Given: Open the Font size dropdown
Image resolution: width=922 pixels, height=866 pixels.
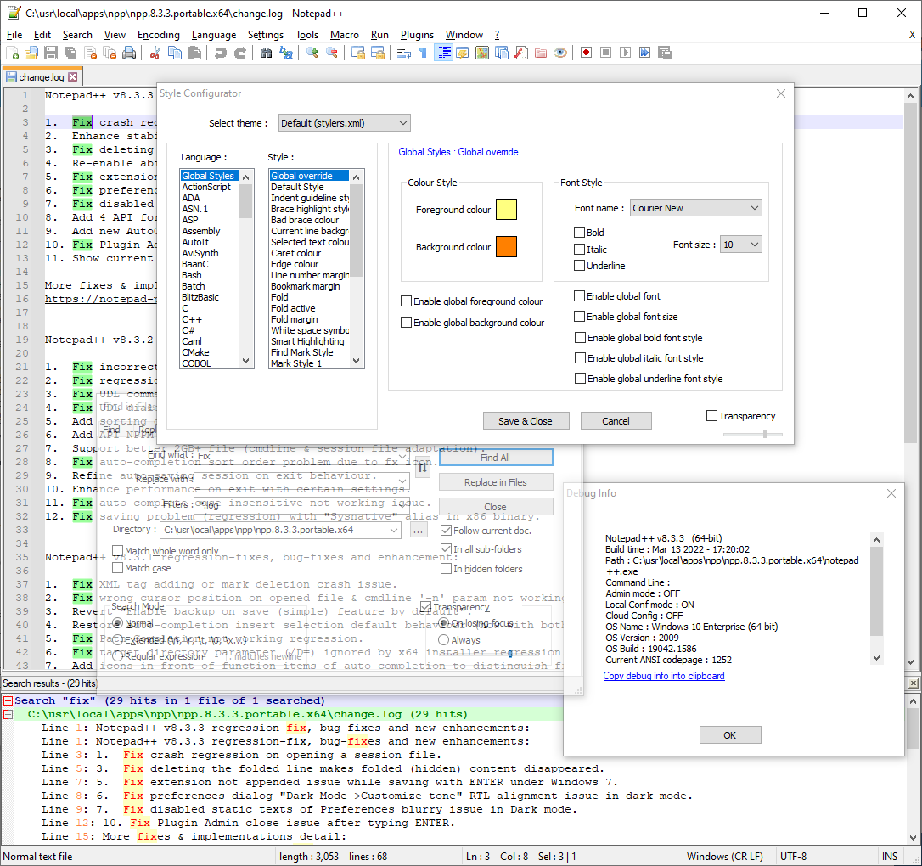Looking at the screenshot, I should click(741, 245).
